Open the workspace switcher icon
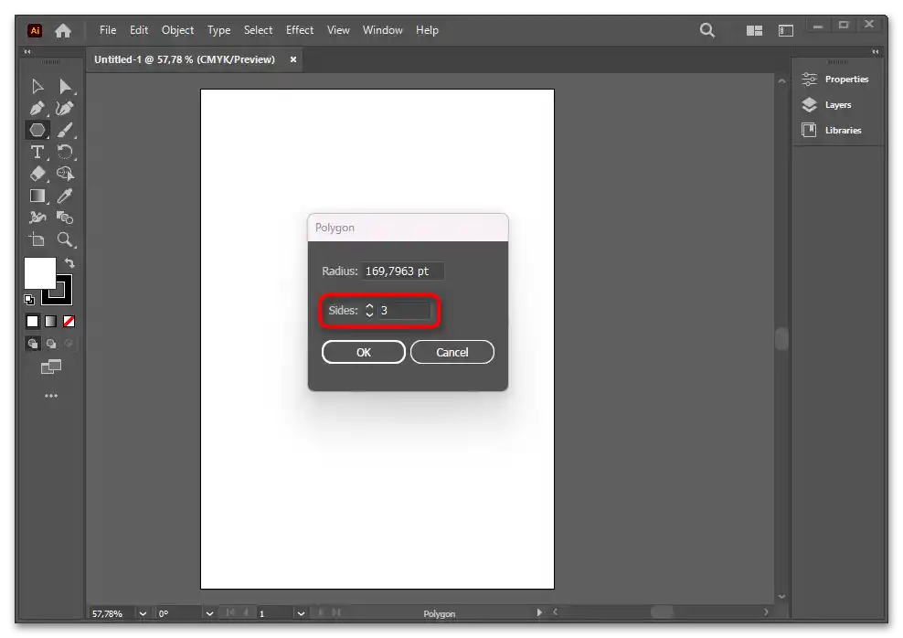The image size is (903, 638). pos(786,30)
